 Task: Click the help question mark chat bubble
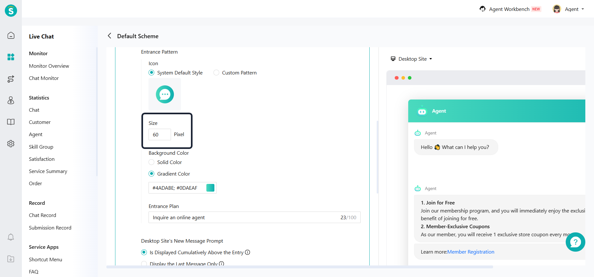(575, 242)
